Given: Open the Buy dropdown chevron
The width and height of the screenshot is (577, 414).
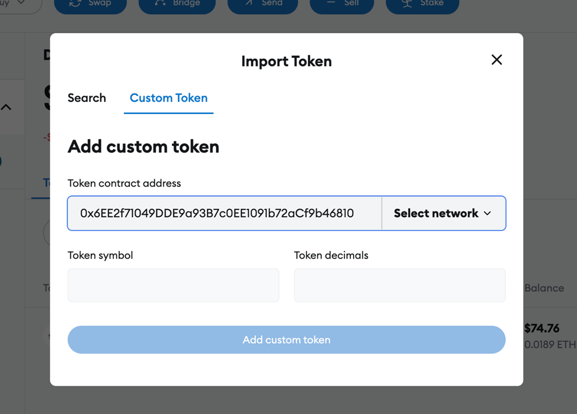Looking at the screenshot, I should pos(21,2).
